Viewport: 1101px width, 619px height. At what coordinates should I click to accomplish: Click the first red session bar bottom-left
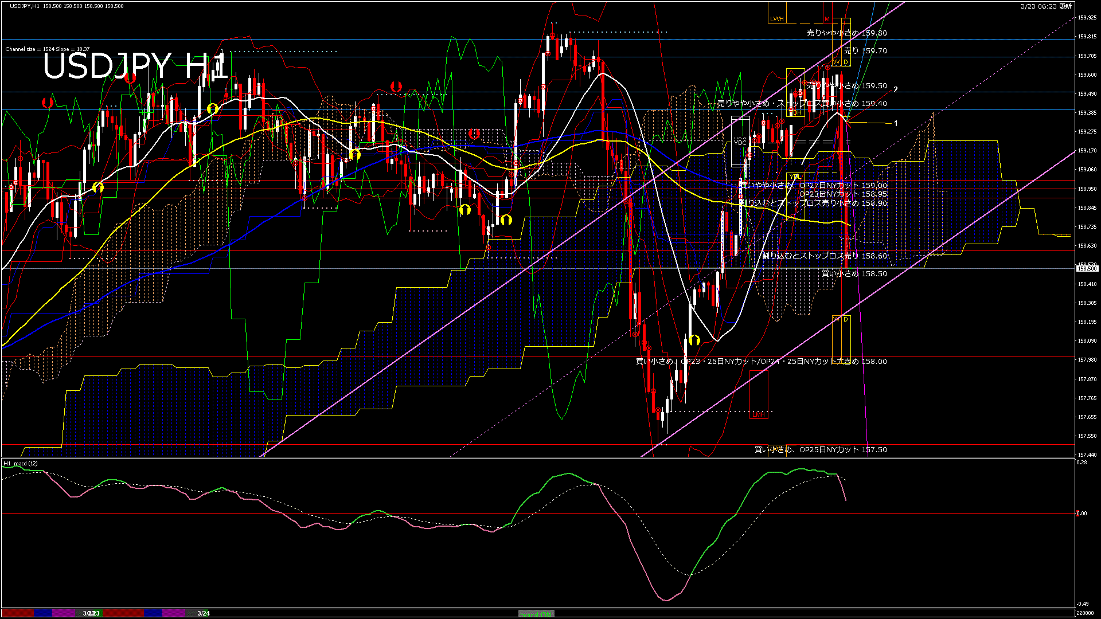point(17,613)
